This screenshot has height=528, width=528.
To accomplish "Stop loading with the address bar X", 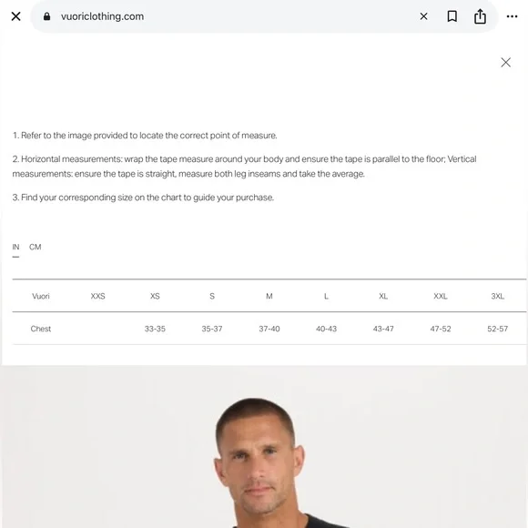I will (423, 16).
